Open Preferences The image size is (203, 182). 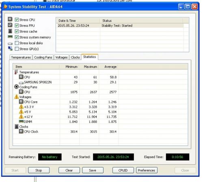click(x=147, y=170)
